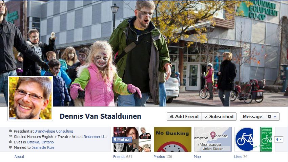The image size is (288, 162).
Task: Click the map pin marker on Toronto
Action: tap(213, 135)
